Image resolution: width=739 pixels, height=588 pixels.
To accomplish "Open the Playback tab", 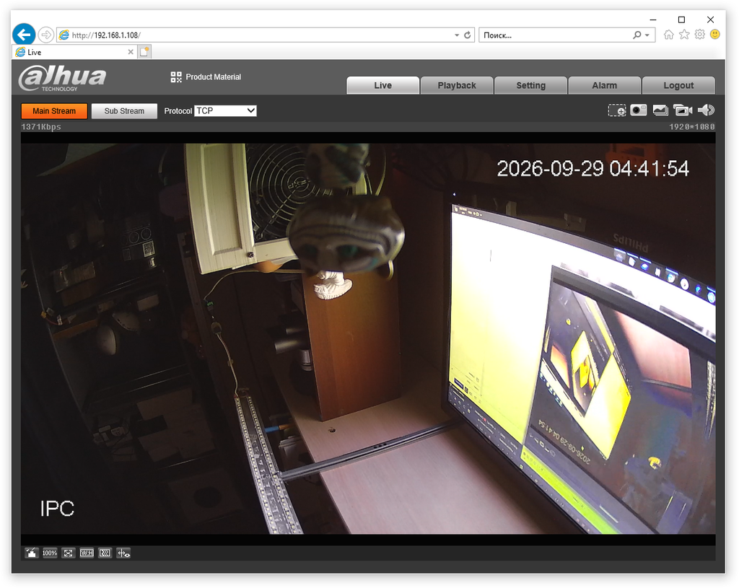I will point(457,85).
